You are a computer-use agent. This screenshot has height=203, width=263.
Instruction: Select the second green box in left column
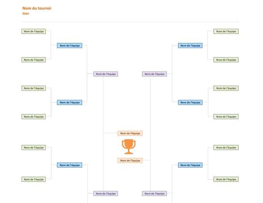34,60
